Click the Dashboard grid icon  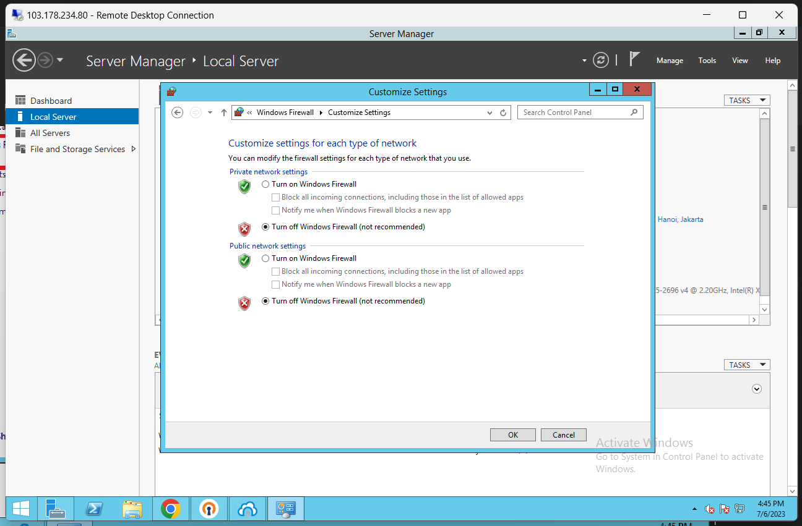coord(20,100)
